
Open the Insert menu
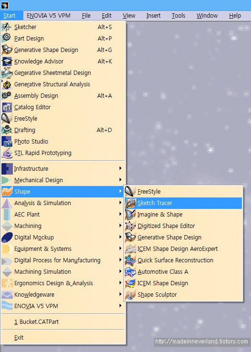tap(153, 16)
